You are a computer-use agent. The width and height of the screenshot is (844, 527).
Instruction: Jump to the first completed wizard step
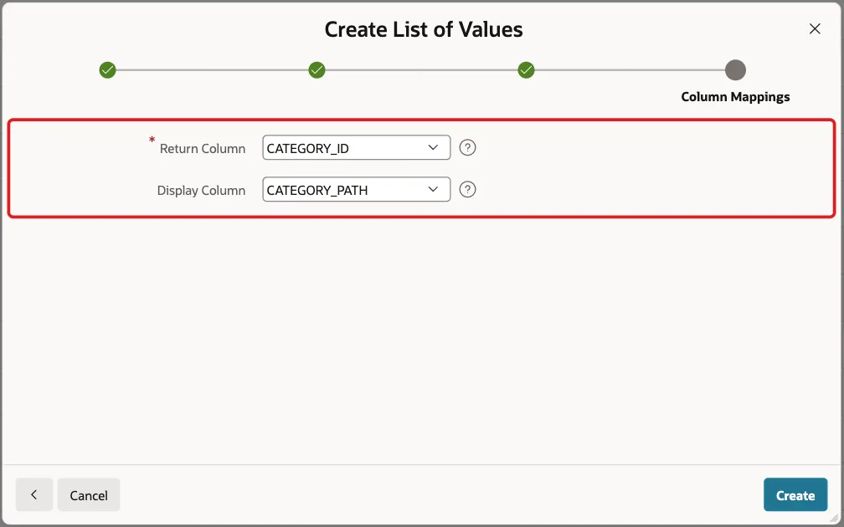pyautogui.click(x=108, y=70)
